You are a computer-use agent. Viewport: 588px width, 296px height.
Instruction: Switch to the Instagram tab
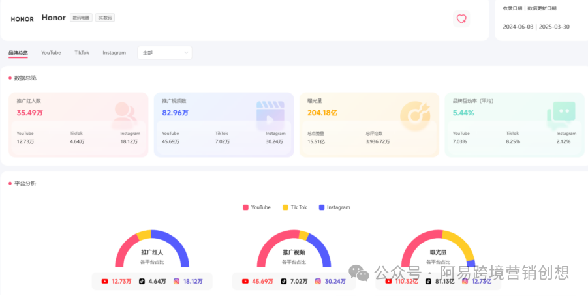[114, 53]
